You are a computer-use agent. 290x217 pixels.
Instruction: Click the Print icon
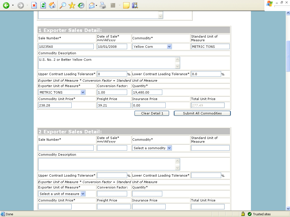[x=103, y=5]
